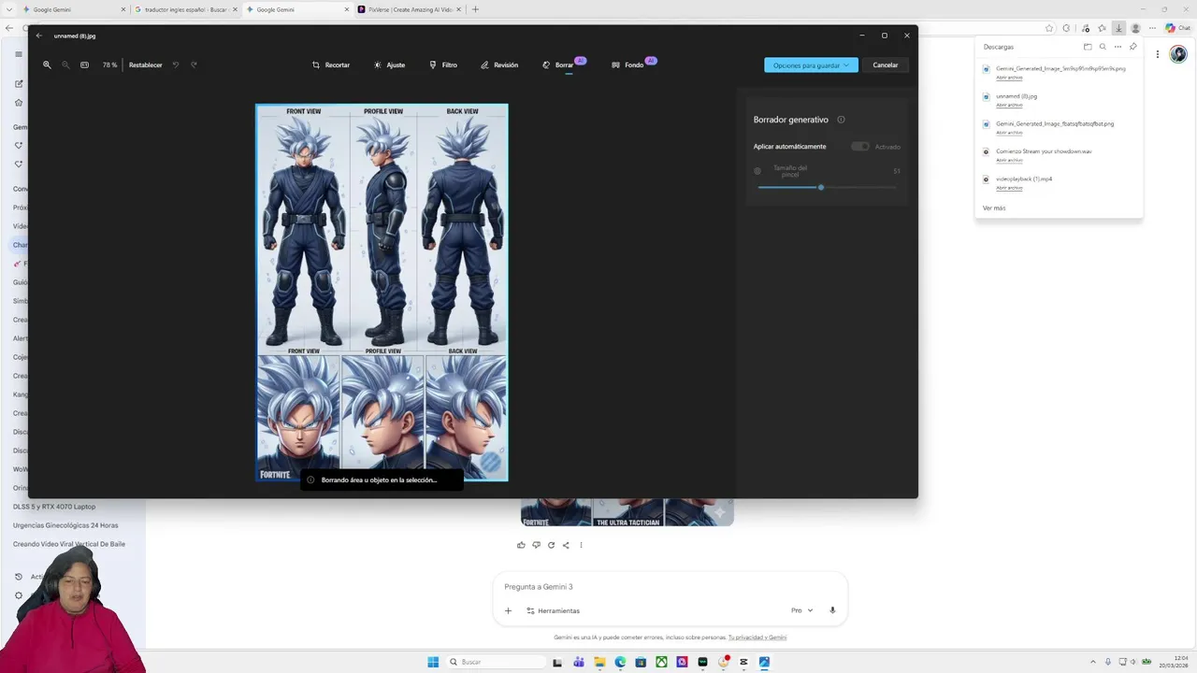
Task: Switch to the Filtro tab
Action: click(443, 64)
